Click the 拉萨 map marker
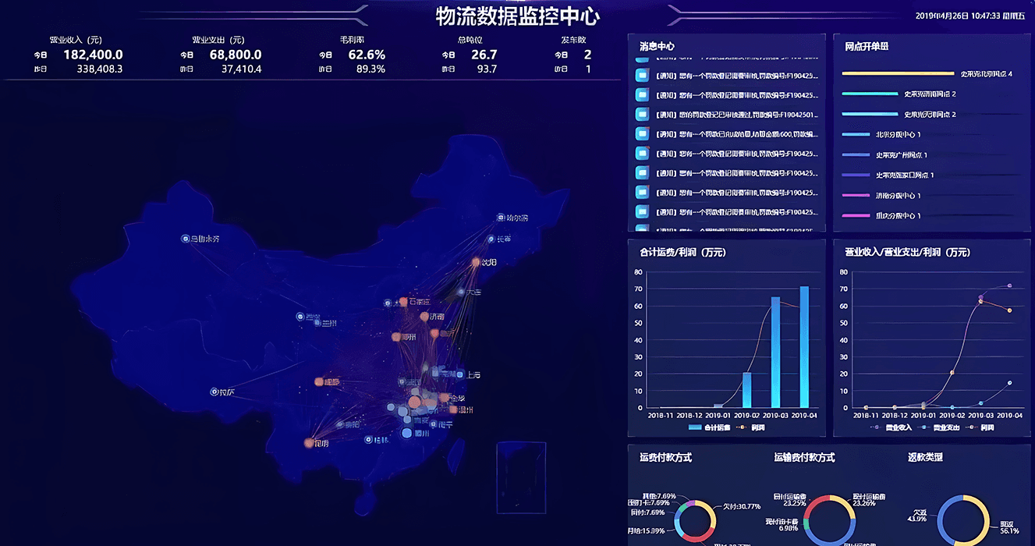Screen dimensions: 1035x546 point(214,392)
